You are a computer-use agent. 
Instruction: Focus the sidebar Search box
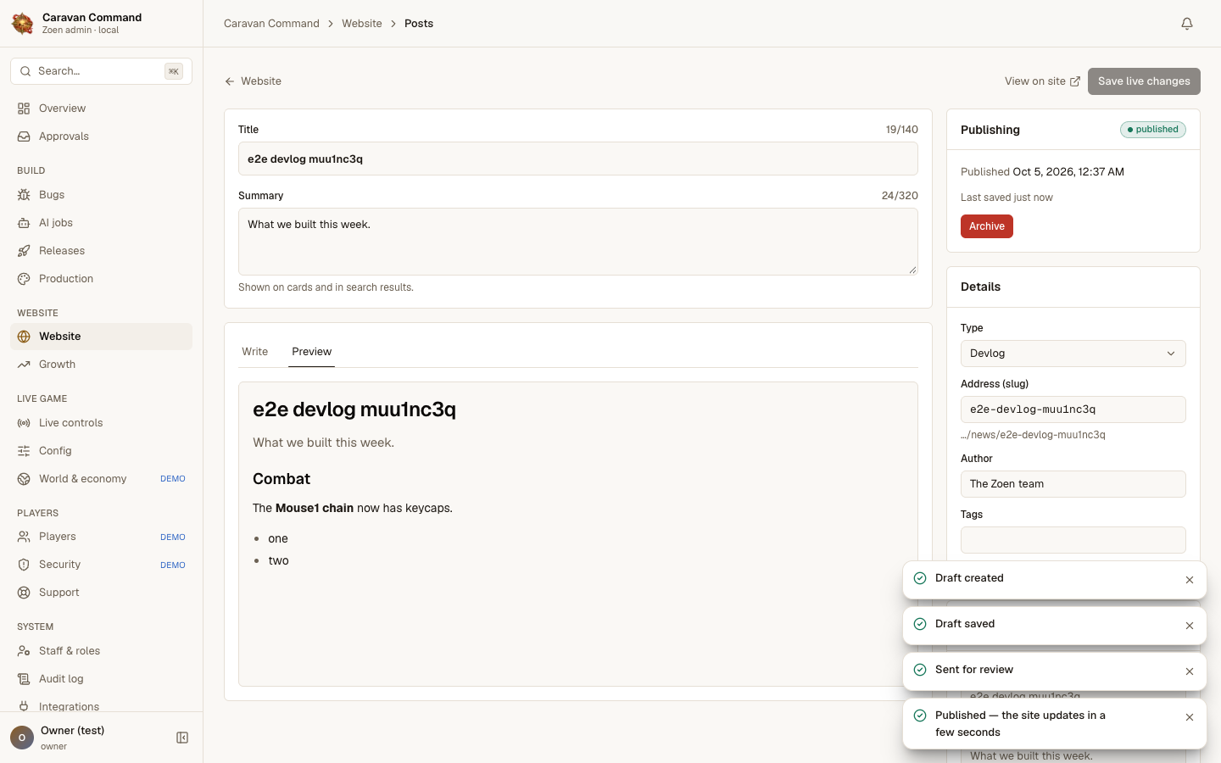[x=102, y=71]
